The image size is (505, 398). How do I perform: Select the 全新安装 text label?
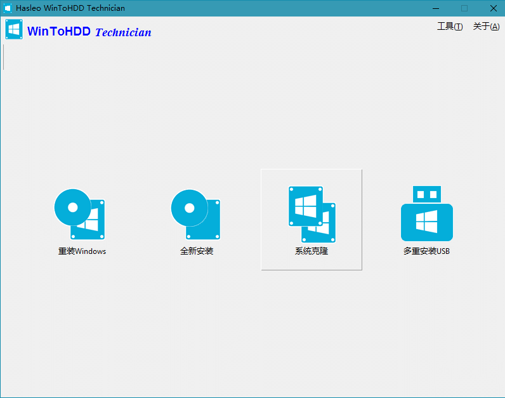click(x=197, y=251)
